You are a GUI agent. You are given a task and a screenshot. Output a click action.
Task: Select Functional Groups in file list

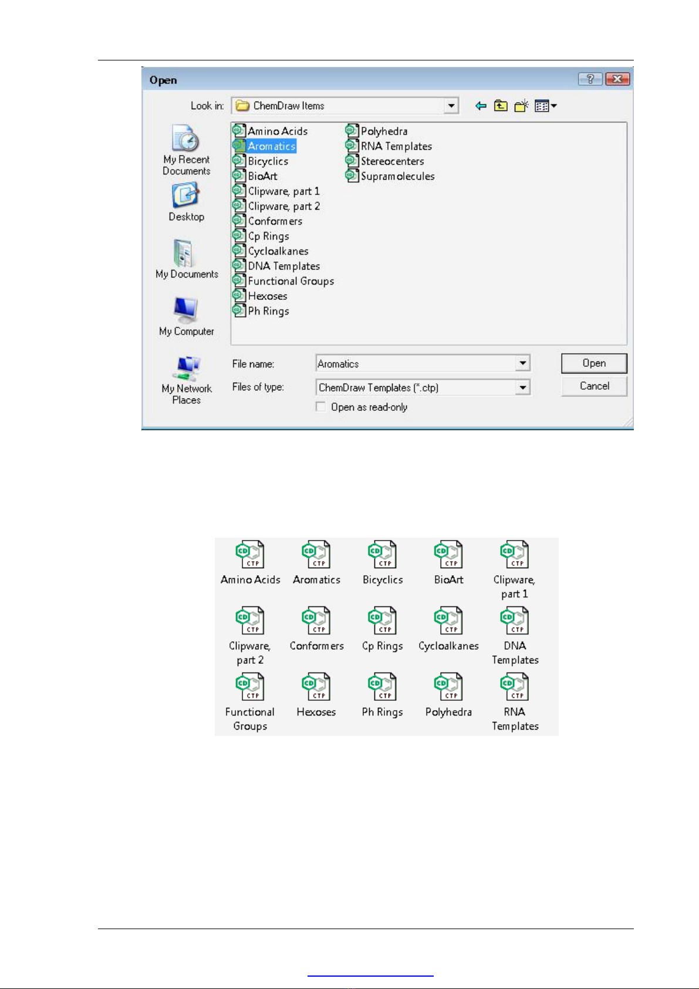290,281
